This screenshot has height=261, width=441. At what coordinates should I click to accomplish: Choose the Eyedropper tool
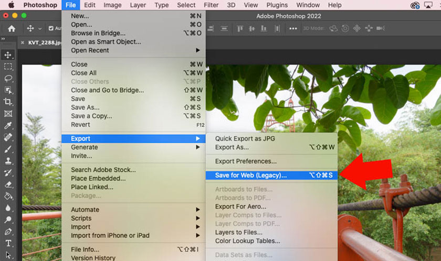point(8,125)
